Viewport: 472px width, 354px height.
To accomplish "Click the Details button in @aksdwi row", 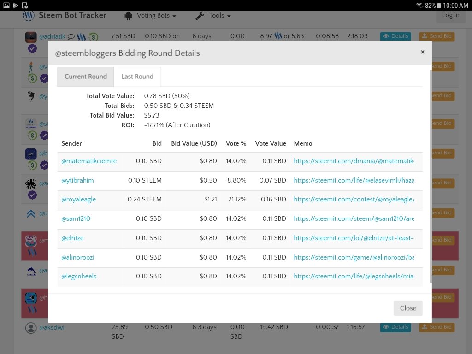I will click(x=395, y=327).
